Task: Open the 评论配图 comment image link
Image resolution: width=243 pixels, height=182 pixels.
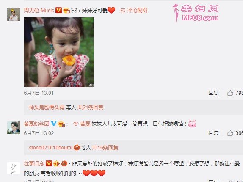Action: coord(134,11)
